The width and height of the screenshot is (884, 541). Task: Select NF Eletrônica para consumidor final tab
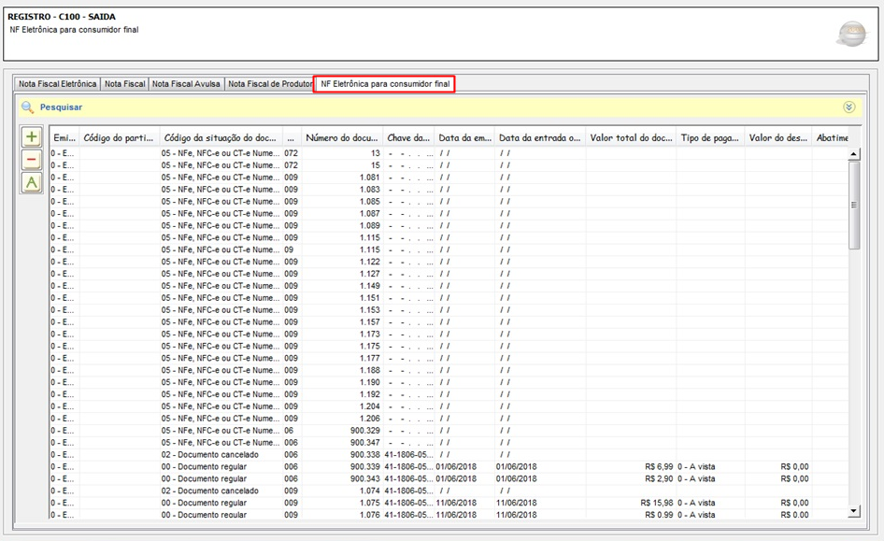(384, 84)
